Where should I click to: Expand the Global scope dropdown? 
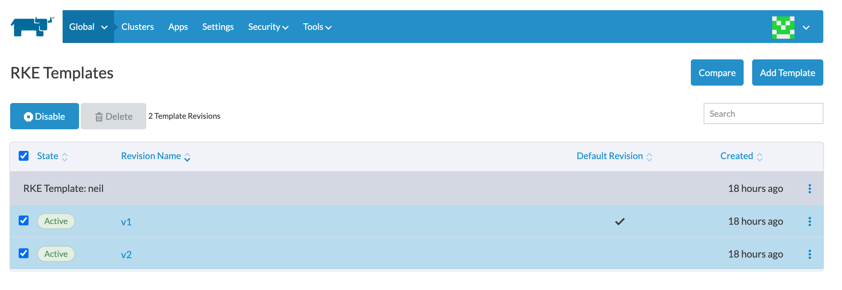88,27
